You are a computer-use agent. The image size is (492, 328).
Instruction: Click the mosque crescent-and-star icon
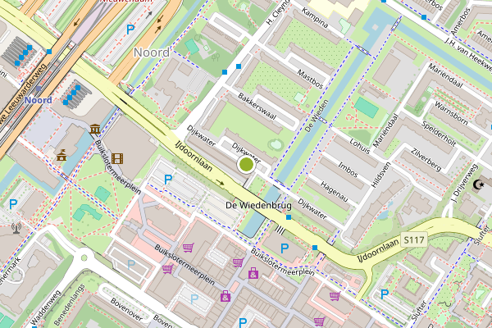[478, 184]
